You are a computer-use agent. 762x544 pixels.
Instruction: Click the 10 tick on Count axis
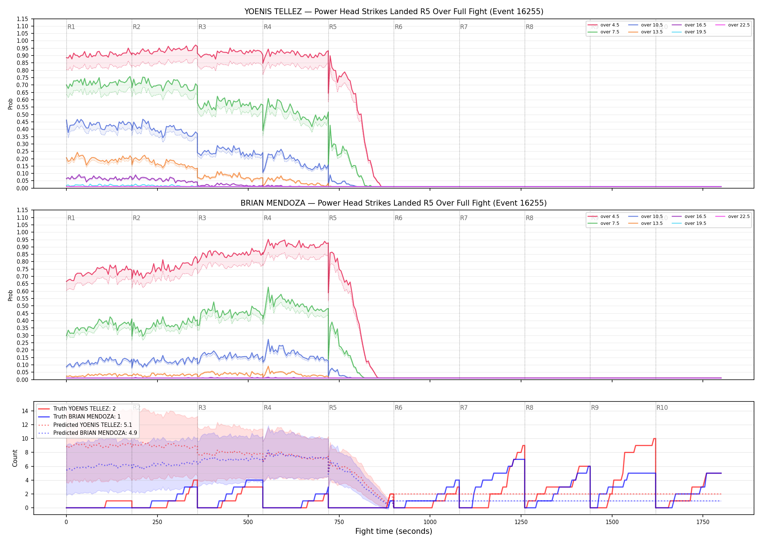(25, 439)
